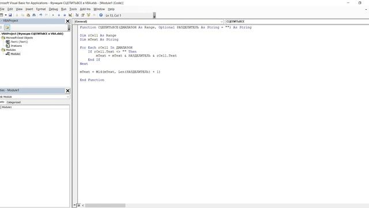Image resolution: width=369 pixels, height=208 pixels.
Task: Click the 'Next' code line
Action: [84, 64]
